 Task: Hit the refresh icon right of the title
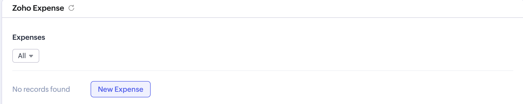coord(71,8)
